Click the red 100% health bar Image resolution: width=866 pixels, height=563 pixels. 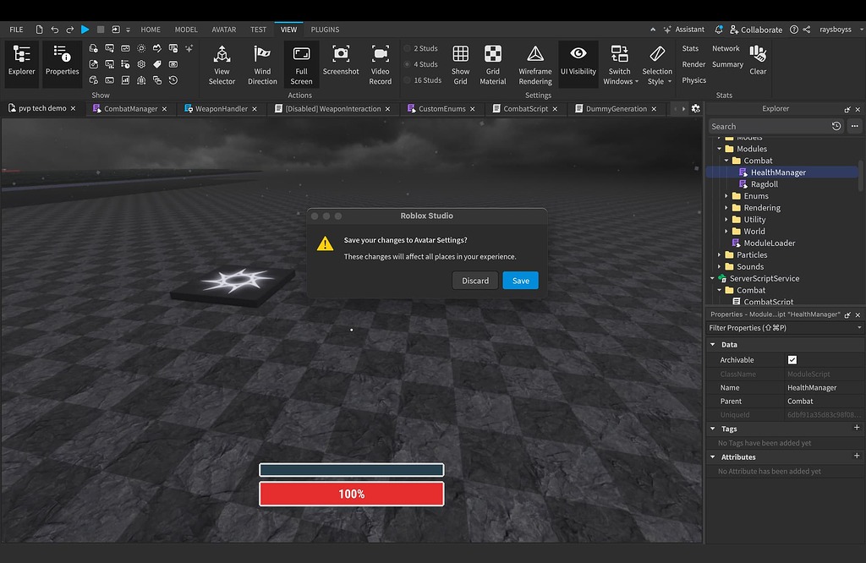click(x=351, y=494)
